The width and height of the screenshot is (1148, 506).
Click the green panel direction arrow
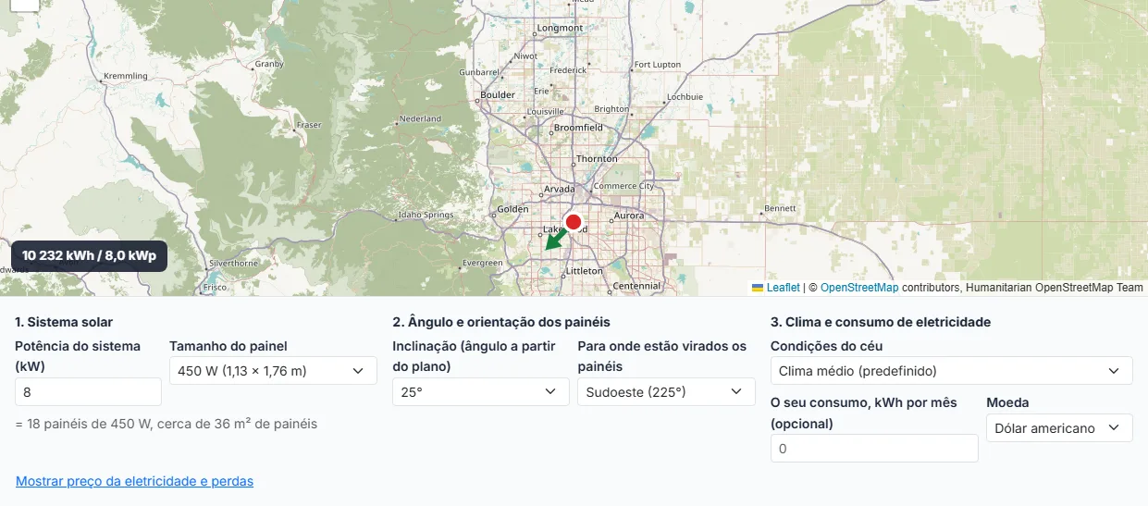[555, 241]
